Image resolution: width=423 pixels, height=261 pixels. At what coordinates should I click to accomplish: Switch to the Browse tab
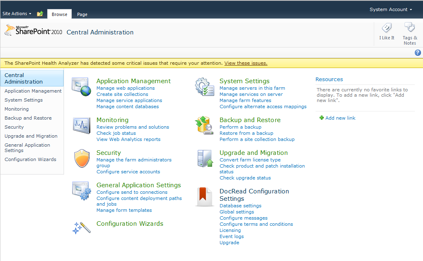(x=59, y=14)
